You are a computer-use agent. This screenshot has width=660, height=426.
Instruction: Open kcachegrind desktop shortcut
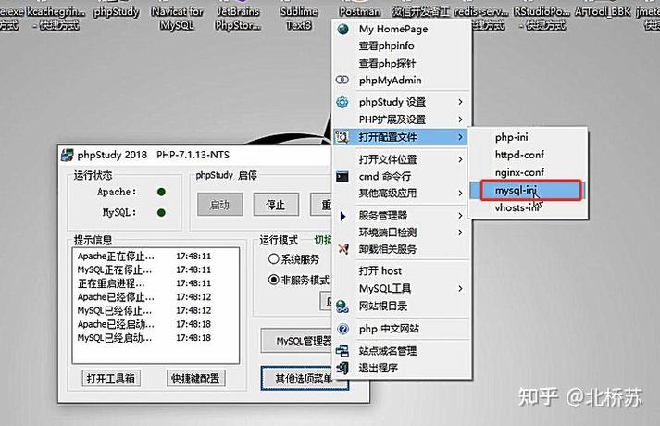tap(56, 19)
